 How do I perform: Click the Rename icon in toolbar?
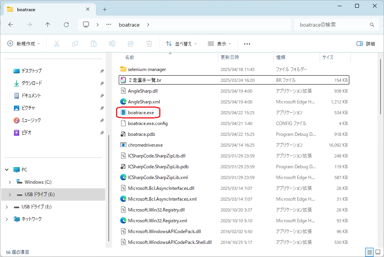(x=112, y=44)
